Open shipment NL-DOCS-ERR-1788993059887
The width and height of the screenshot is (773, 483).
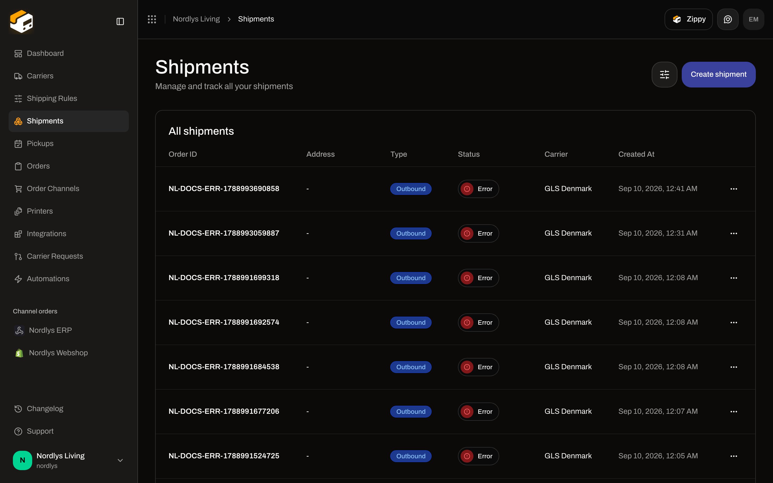(x=224, y=233)
